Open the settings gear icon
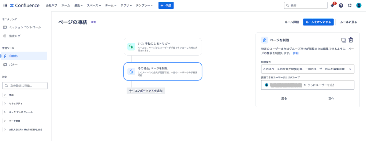The image size is (366, 141). [350, 5]
